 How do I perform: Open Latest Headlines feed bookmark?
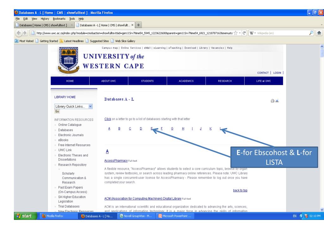pyautogui.click(x=72, y=41)
